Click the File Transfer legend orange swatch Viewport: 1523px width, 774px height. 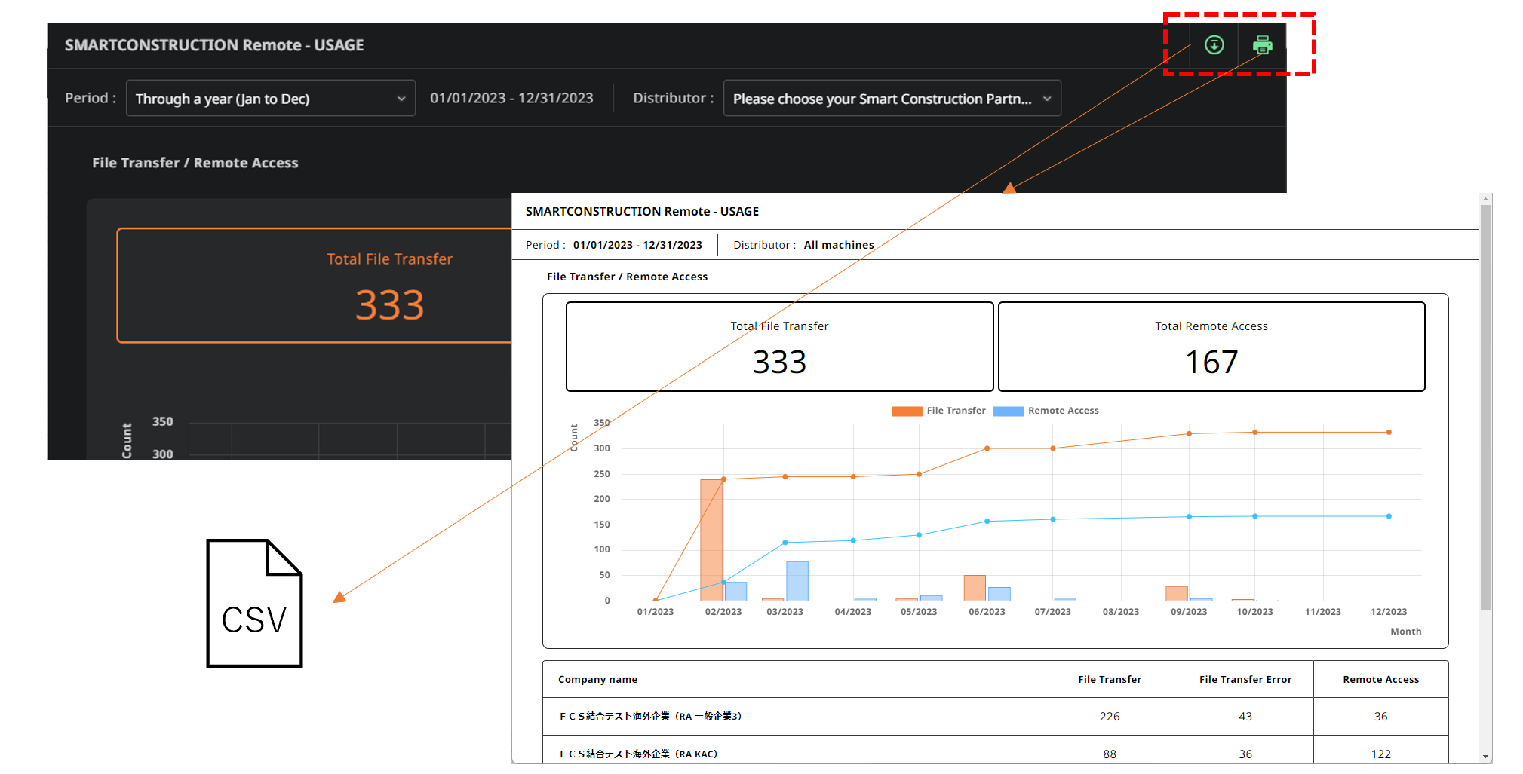[x=907, y=411]
